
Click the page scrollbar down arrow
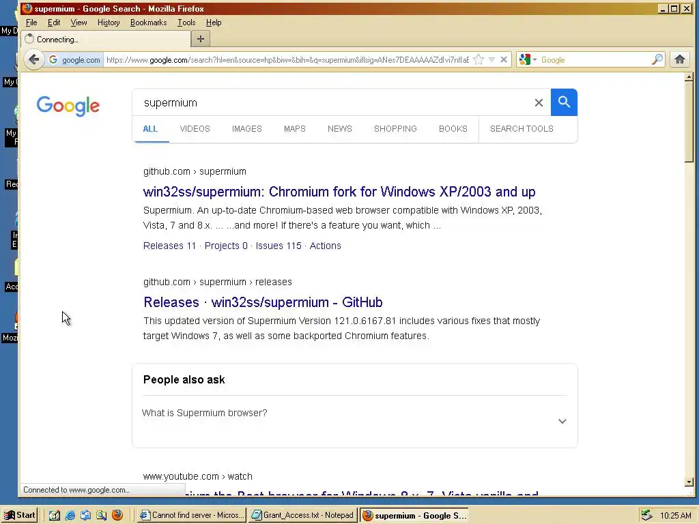pyautogui.click(x=689, y=482)
